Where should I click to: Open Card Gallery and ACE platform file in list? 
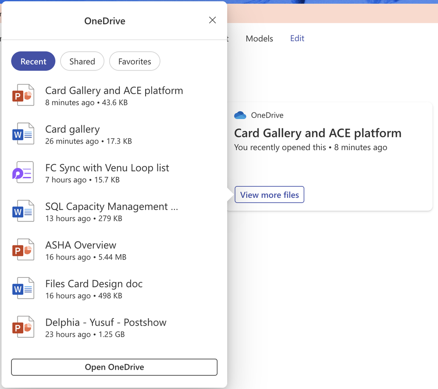pos(114,91)
